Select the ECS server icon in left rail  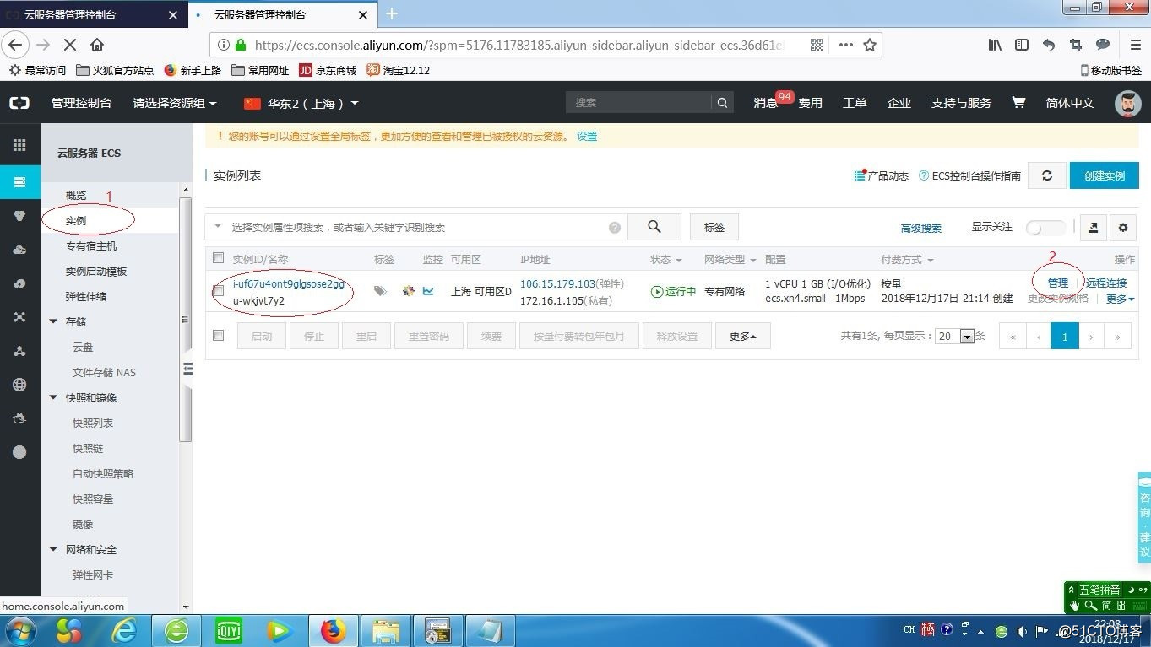click(x=19, y=182)
